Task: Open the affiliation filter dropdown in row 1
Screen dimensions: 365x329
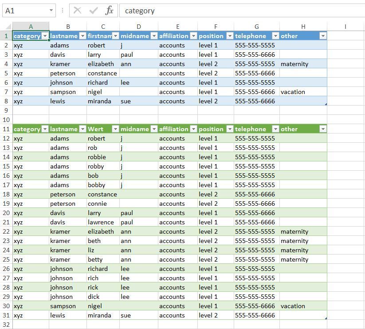Action: (194, 36)
